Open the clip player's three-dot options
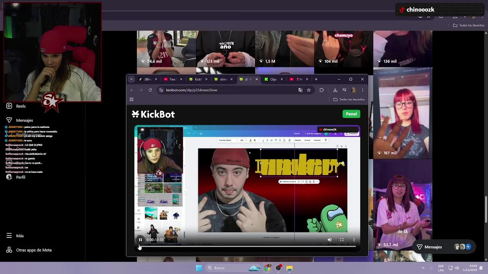 tap(354, 240)
